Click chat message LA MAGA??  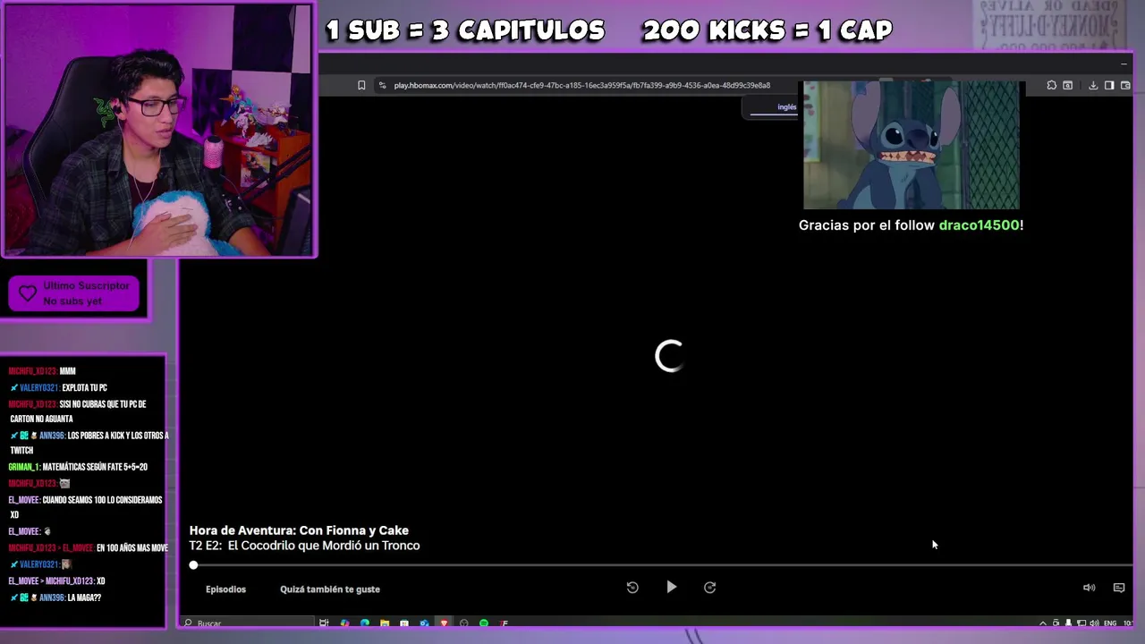coord(84,597)
